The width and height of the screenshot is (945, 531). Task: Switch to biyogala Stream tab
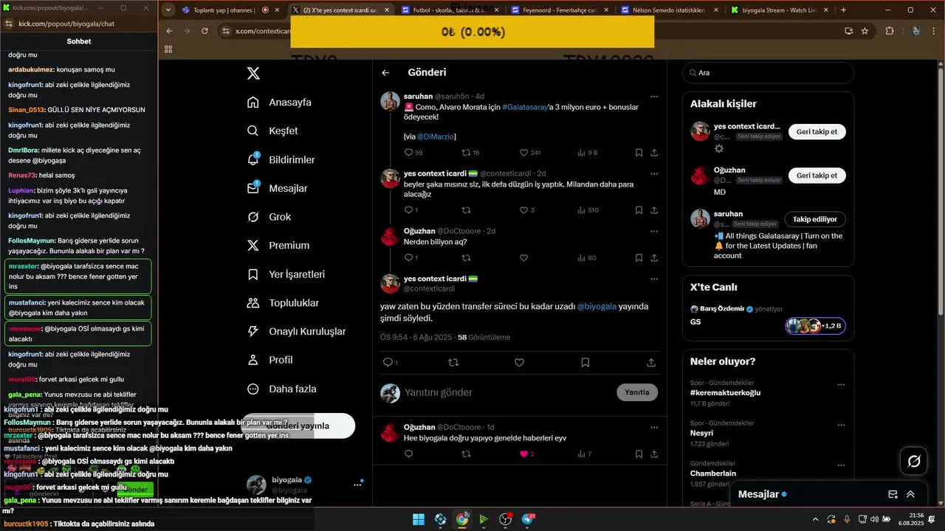pos(779,10)
